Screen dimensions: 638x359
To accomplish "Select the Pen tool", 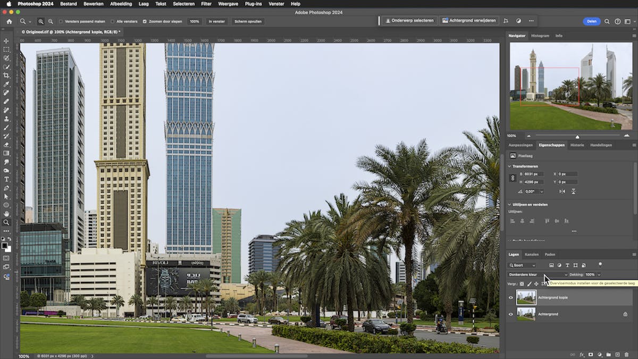I will (6, 188).
